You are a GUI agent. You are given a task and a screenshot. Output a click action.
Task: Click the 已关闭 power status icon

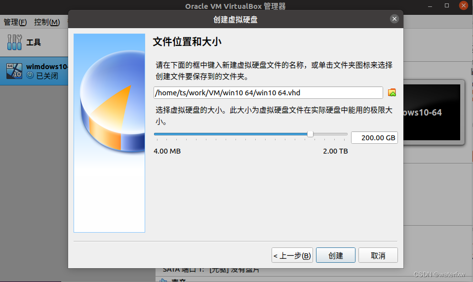coord(30,75)
